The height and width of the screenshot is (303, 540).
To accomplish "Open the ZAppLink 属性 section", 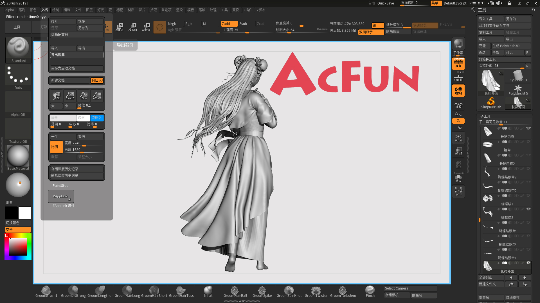I will coord(64,206).
